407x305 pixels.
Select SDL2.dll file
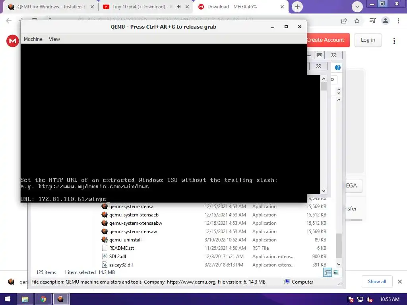(118, 256)
